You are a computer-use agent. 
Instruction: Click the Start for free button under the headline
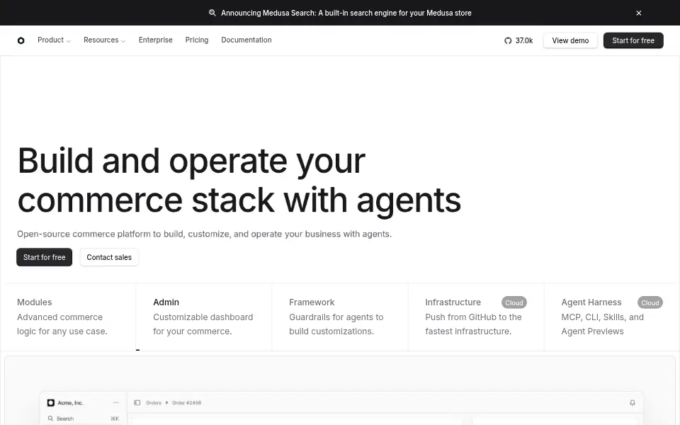tap(44, 257)
